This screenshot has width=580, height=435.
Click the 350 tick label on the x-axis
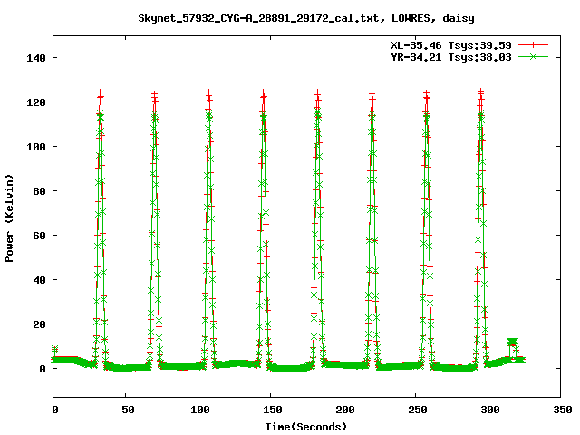pos(563,410)
